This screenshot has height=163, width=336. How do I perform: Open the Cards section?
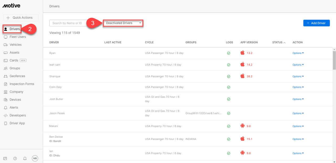[x=14, y=60]
